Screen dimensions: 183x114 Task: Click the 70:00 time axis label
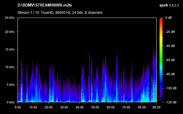[x=126, y=107]
